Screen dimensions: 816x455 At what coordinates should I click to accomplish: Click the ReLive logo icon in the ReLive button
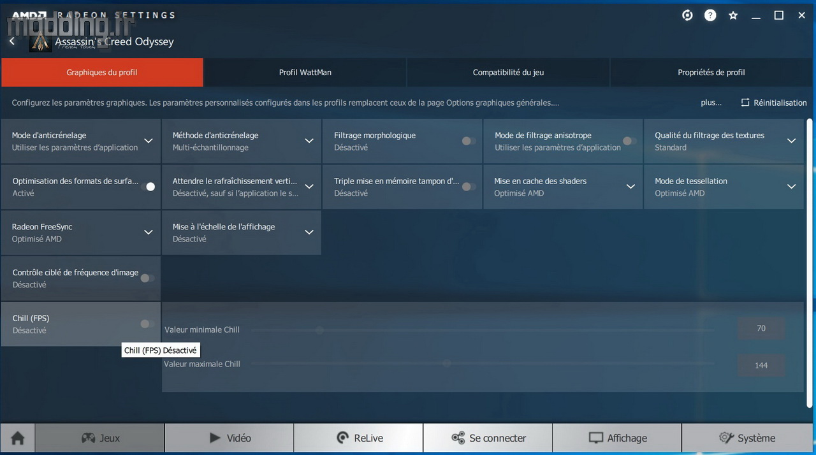tap(343, 438)
